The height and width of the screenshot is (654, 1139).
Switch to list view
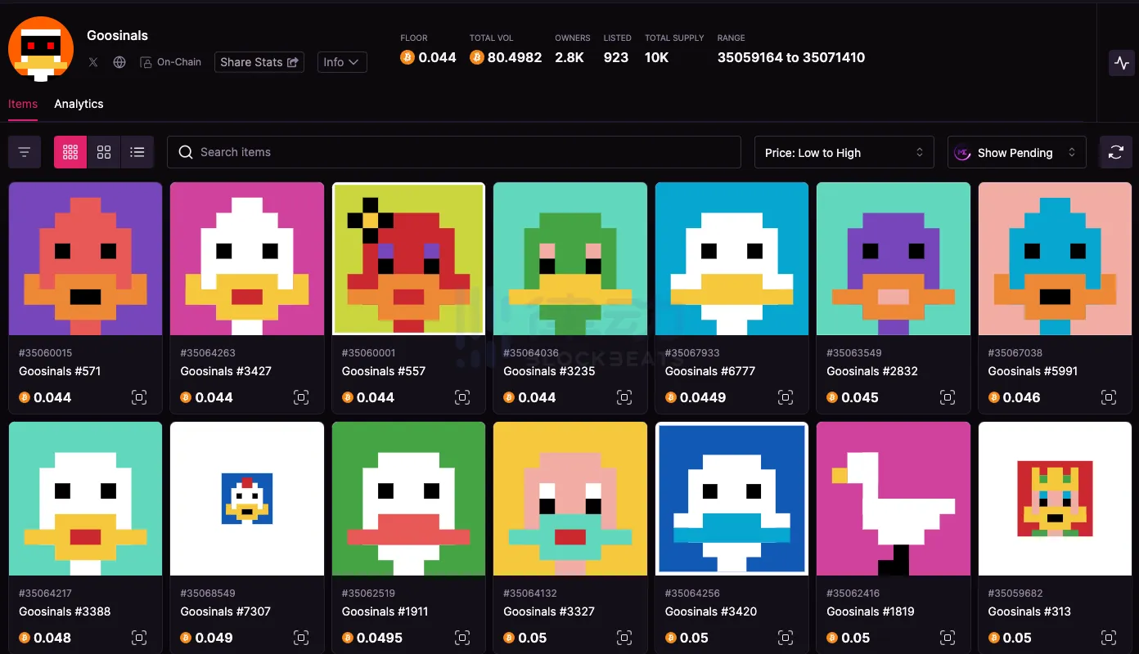[x=137, y=152]
